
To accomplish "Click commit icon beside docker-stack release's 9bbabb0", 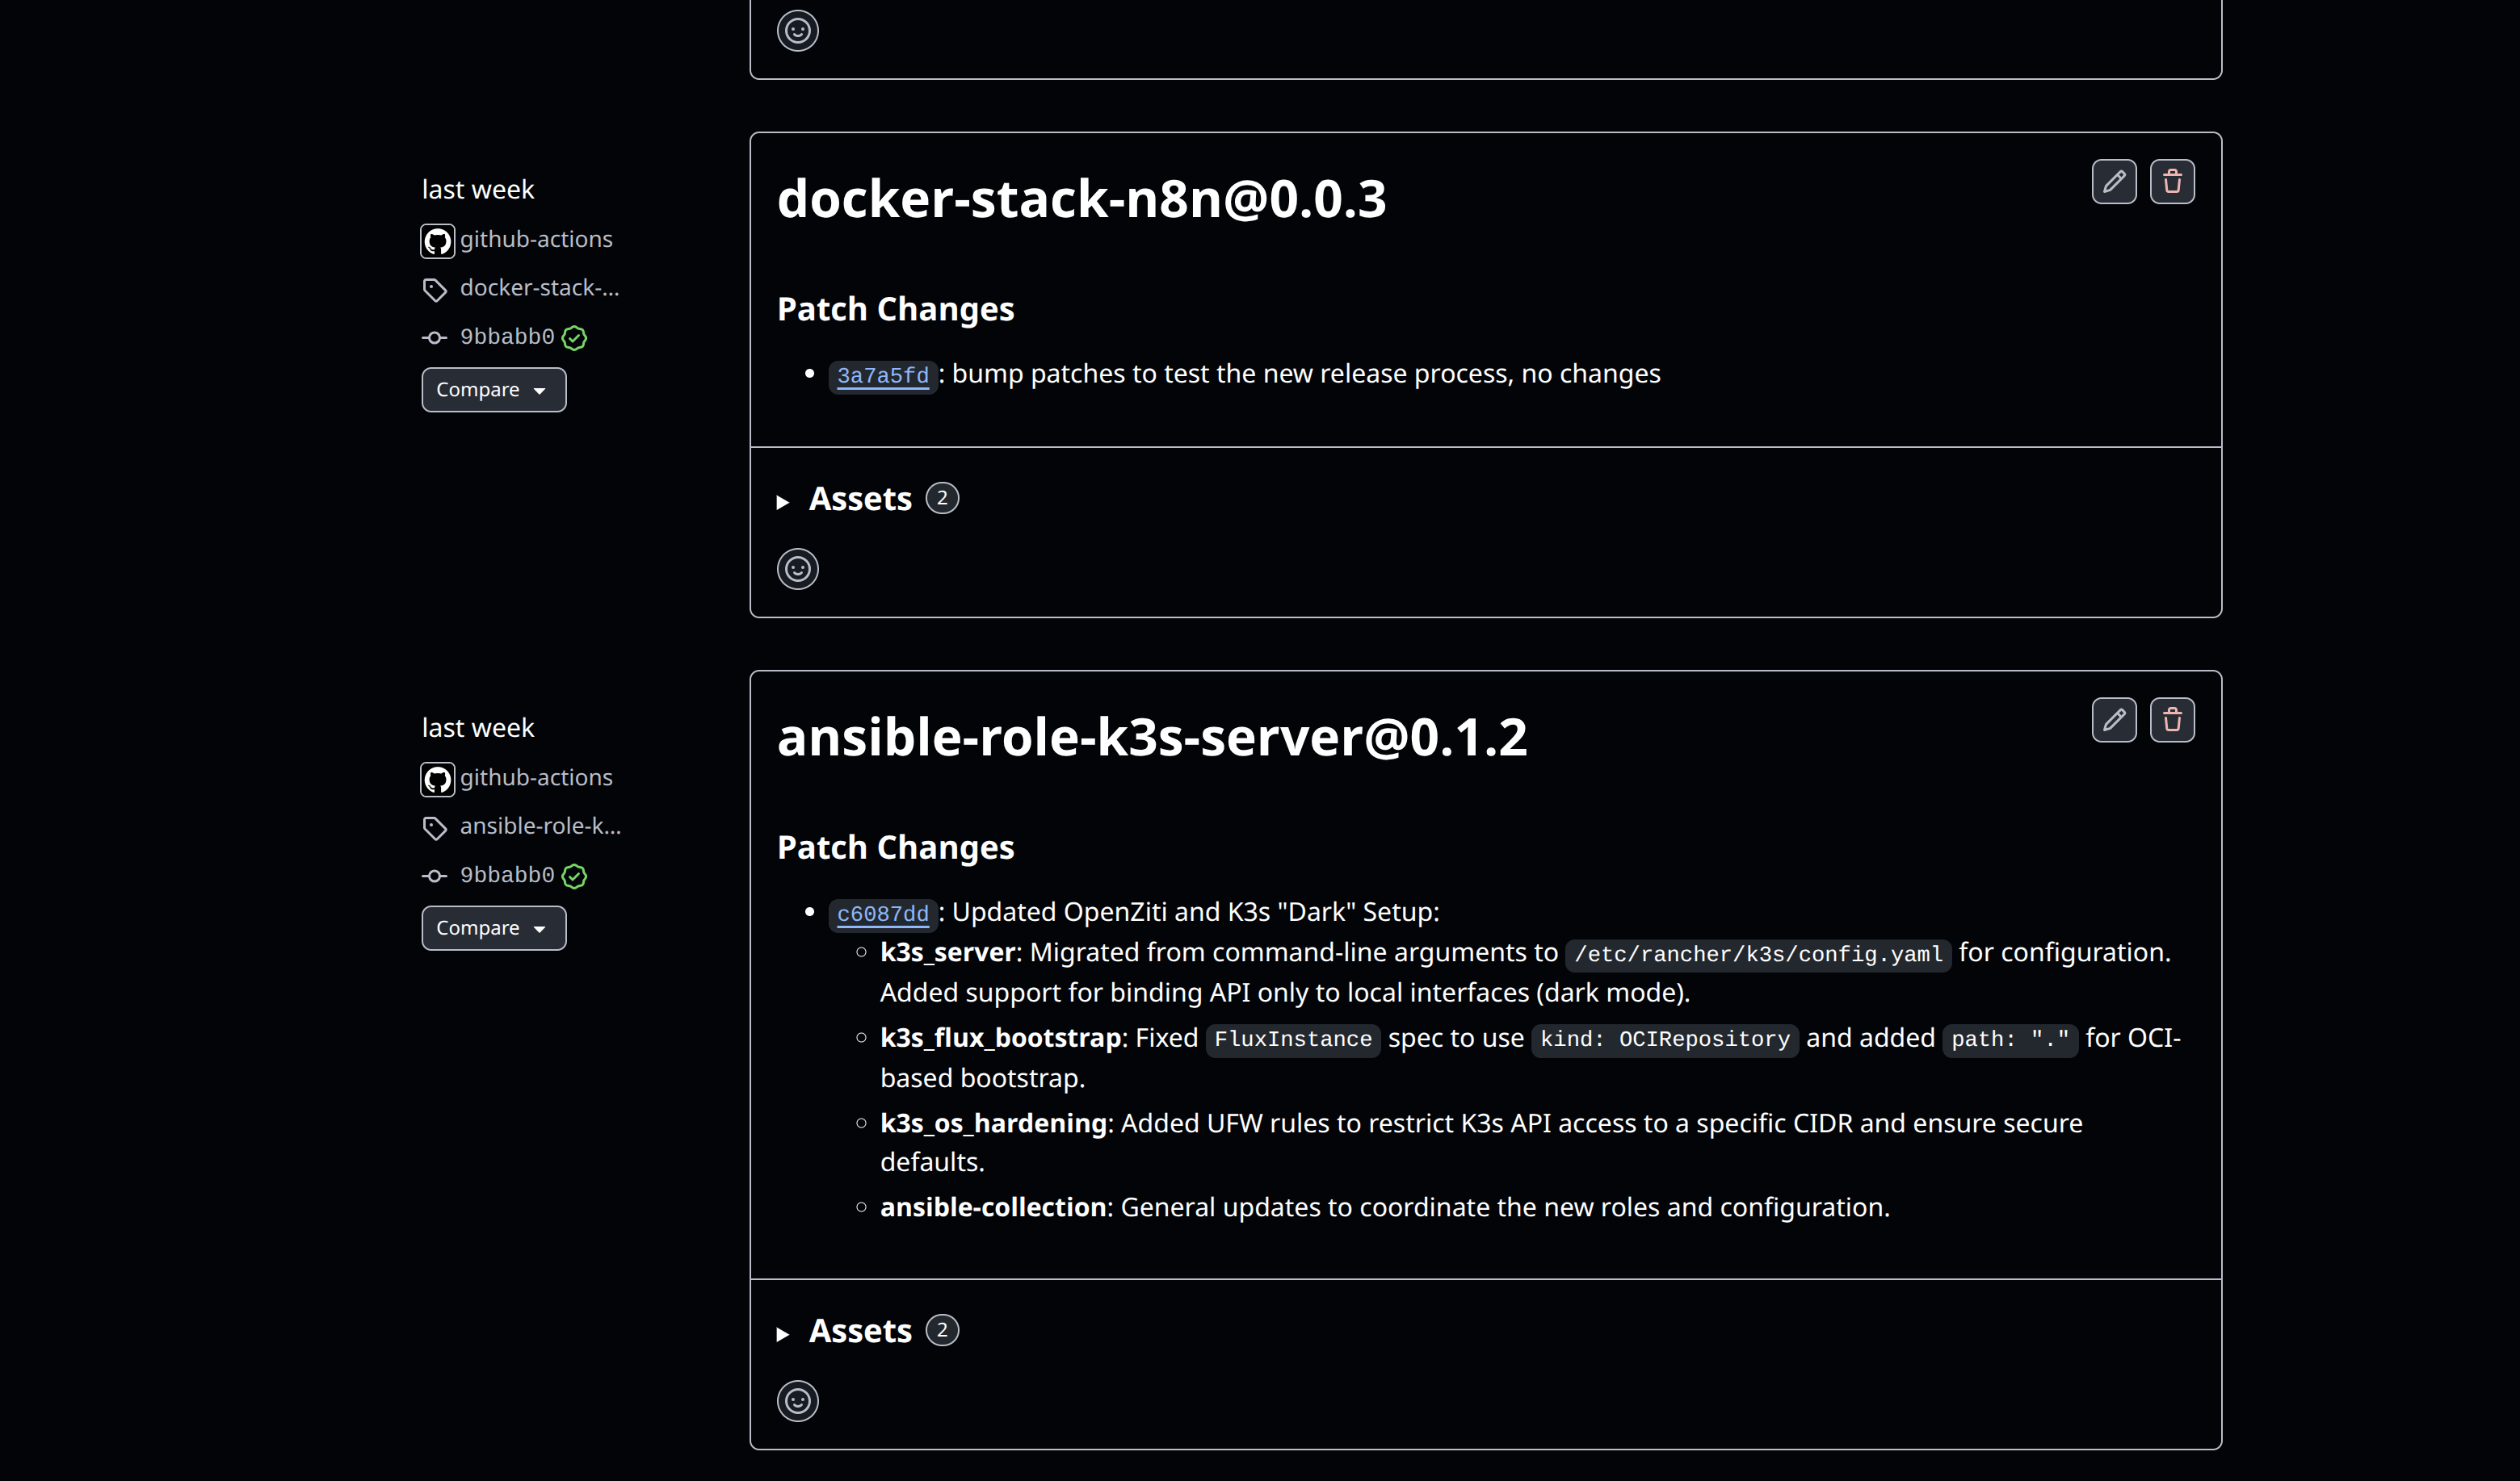I will click(x=434, y=338).
